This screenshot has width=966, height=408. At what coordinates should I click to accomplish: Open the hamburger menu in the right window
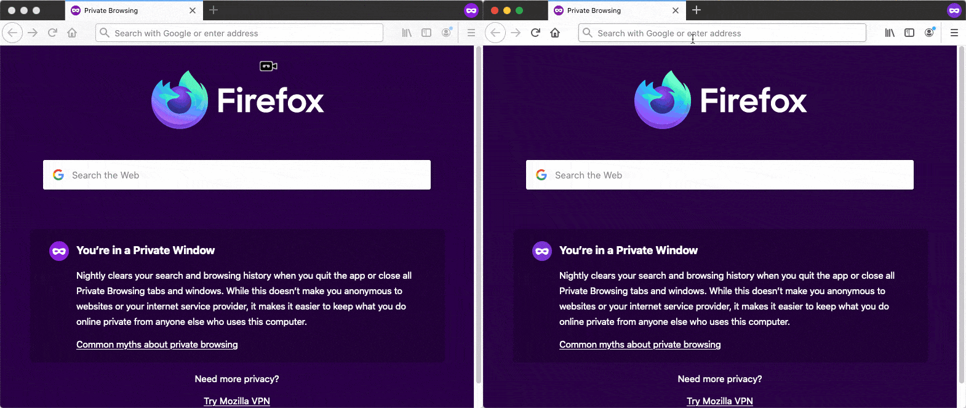tap(954, 33)
